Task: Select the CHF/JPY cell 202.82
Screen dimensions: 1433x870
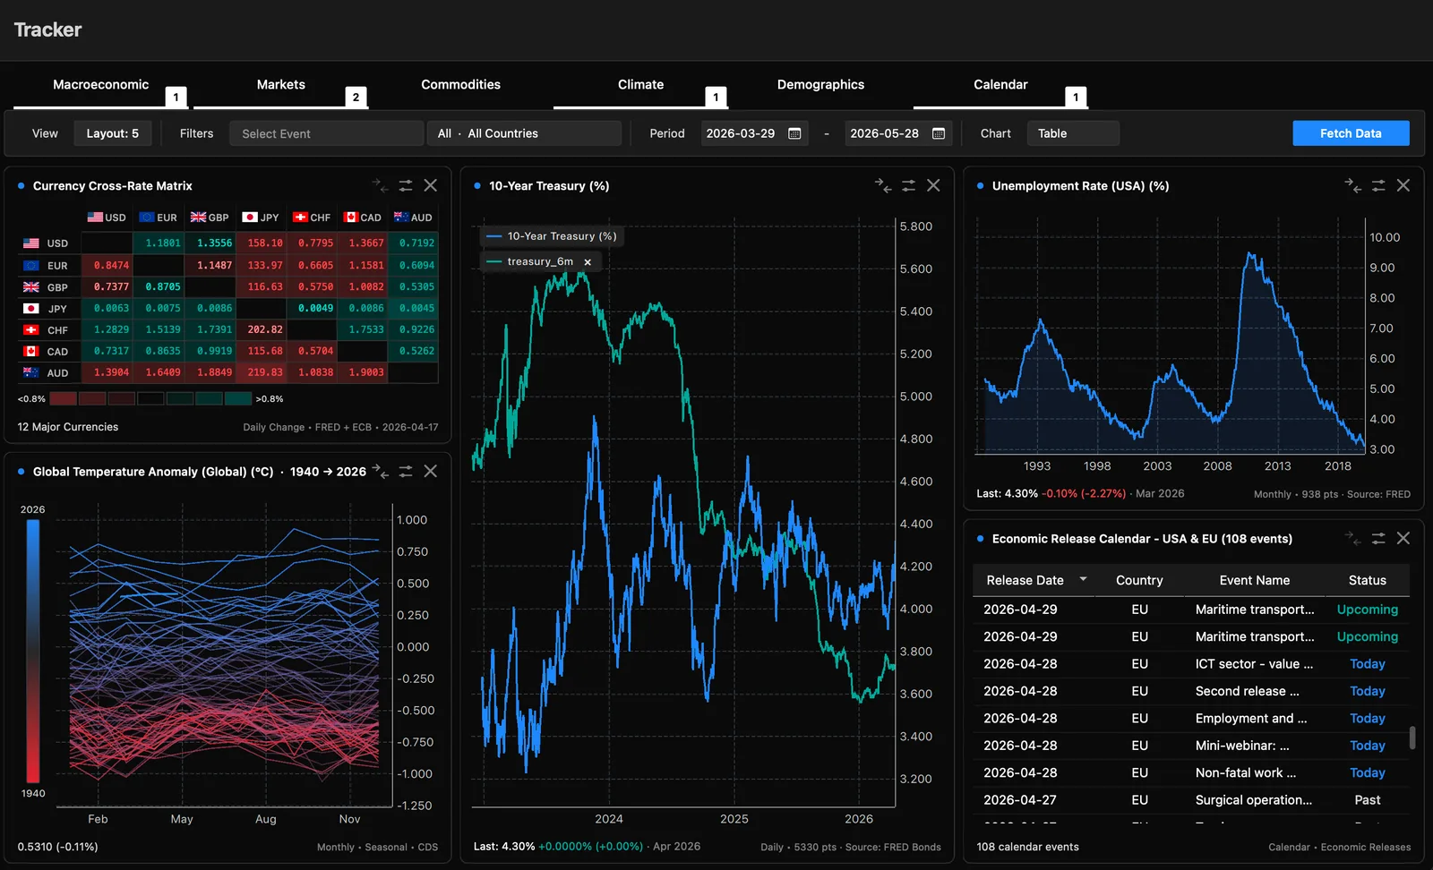Action: click(261, 329)
